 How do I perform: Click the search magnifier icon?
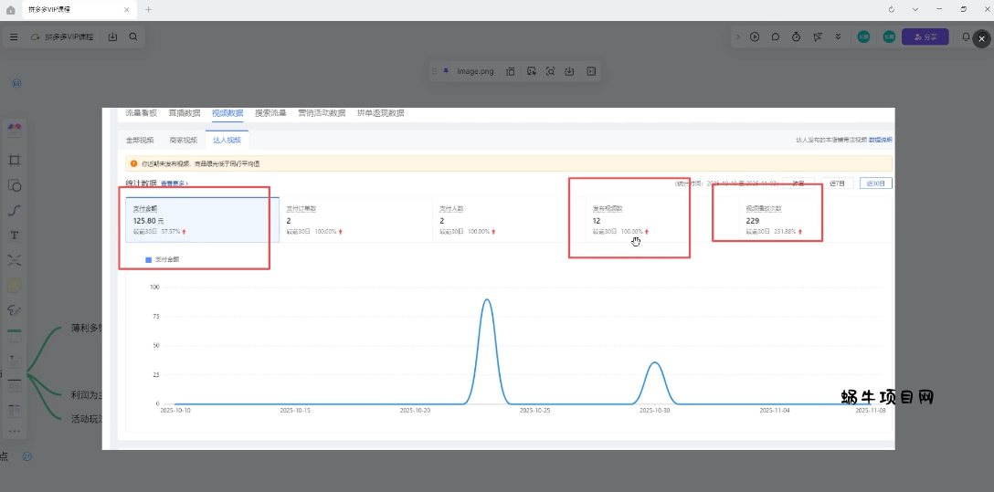pos(133,37)
